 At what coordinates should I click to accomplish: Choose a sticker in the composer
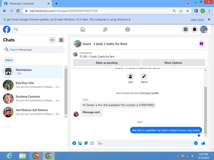pos(86,143)
